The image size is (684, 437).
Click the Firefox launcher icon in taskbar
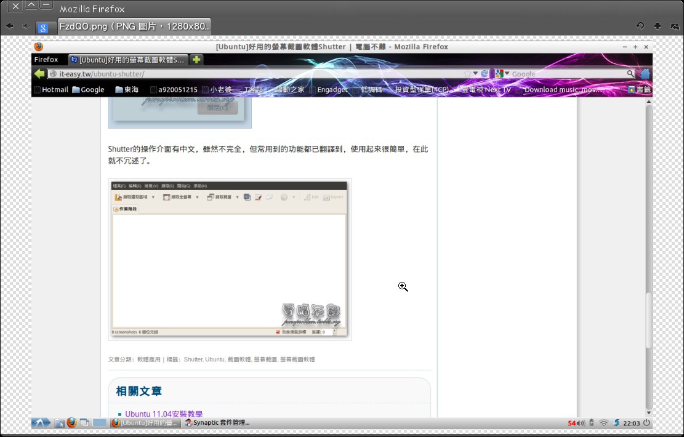[71, 422]
